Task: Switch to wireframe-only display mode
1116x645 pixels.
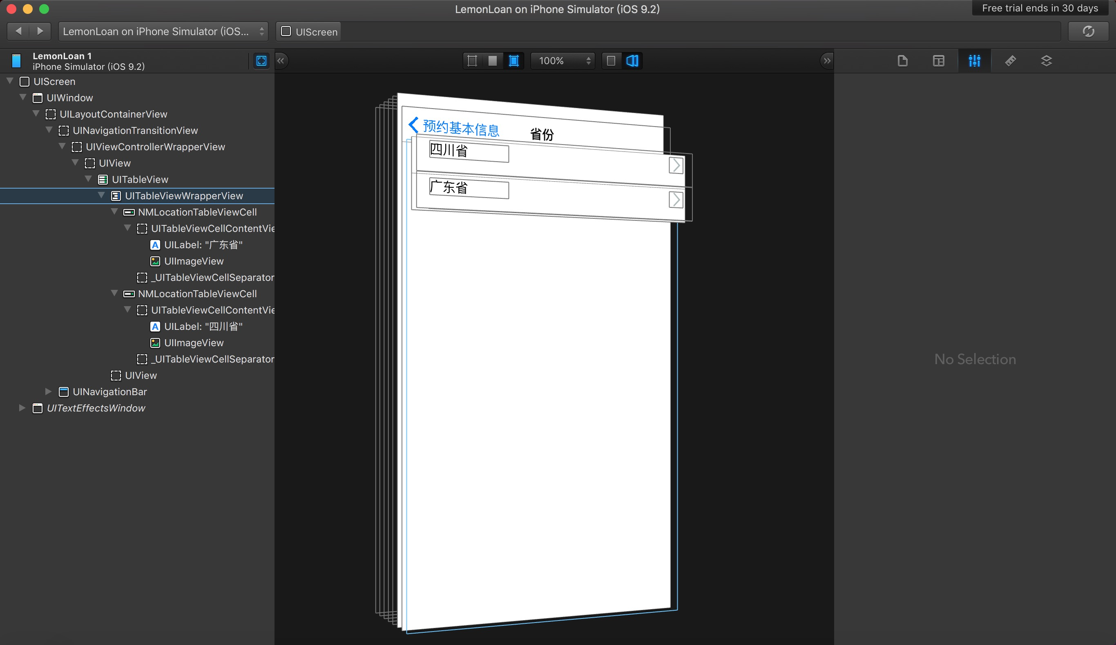Action: click(472, 61)
